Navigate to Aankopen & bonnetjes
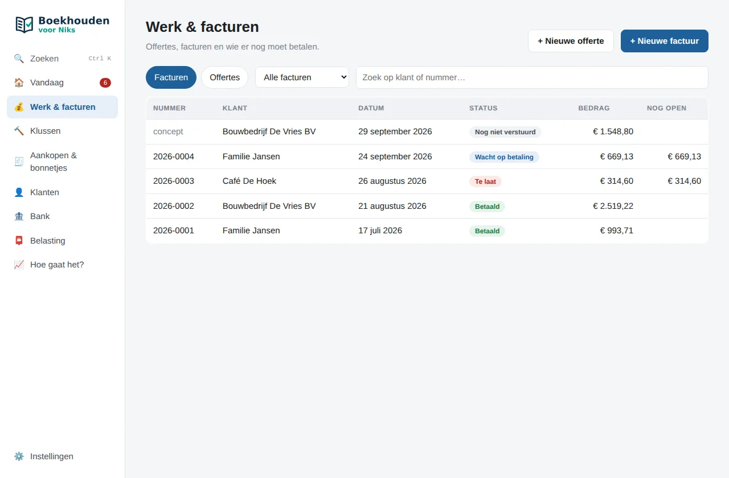Screen dimensions: 729x478 click(62, 162)
